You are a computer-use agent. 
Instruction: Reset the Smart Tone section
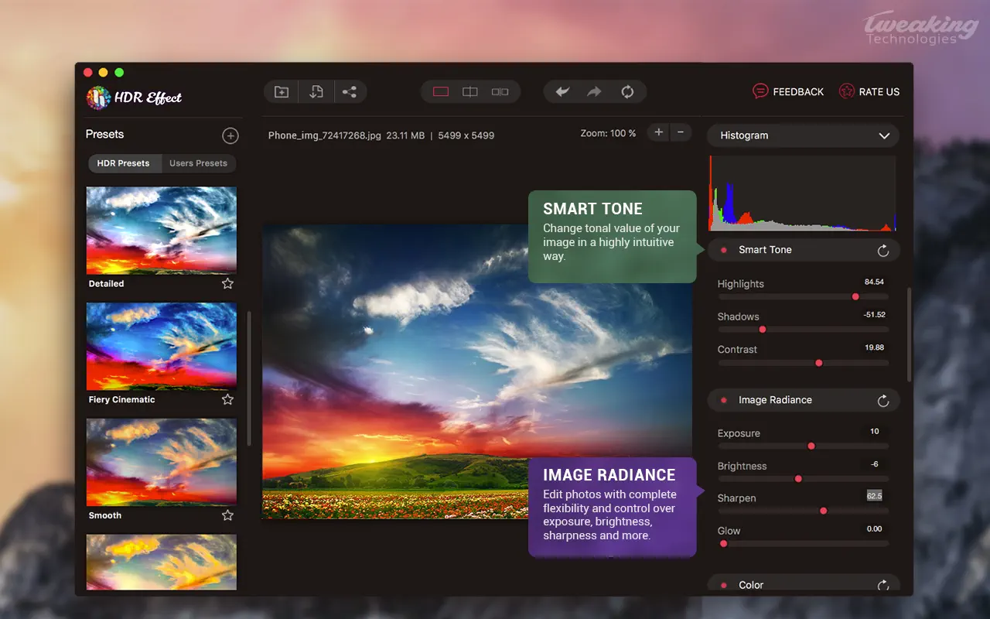click(x=883, y=251)
